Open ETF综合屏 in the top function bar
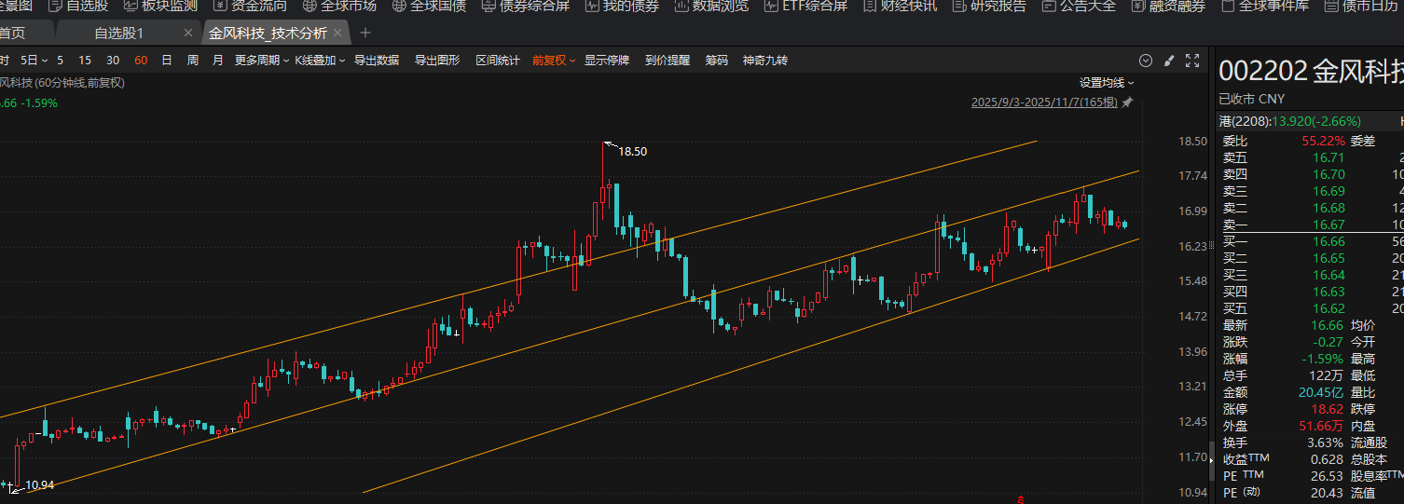Screen dimensions: 1404x504 click(x=806, y=6)
